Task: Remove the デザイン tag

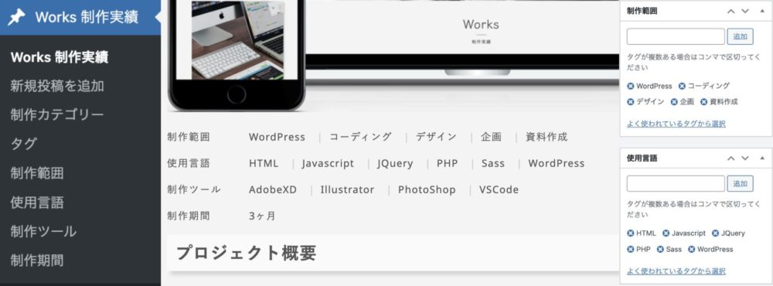Action: coord(631,102)
